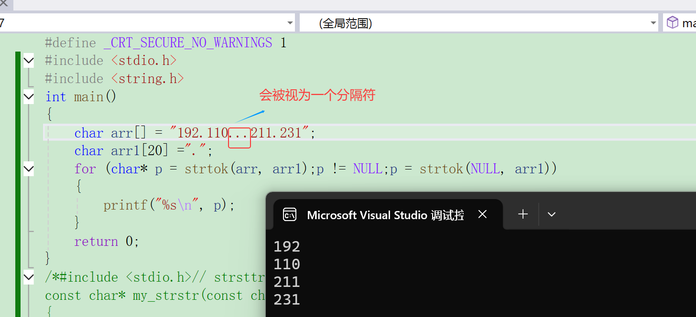696x317 pixels.
Task: Collapse the int main() function
Action: click(x=29, y=97)
